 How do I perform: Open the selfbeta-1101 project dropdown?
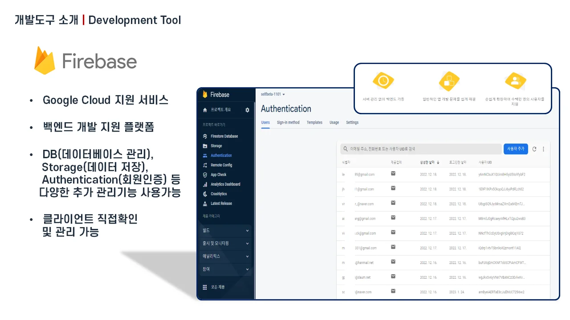[x=273, y=94]
